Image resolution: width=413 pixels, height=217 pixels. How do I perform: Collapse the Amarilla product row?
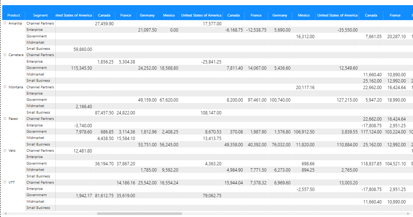pyautogui.click(x=5, y=23)
